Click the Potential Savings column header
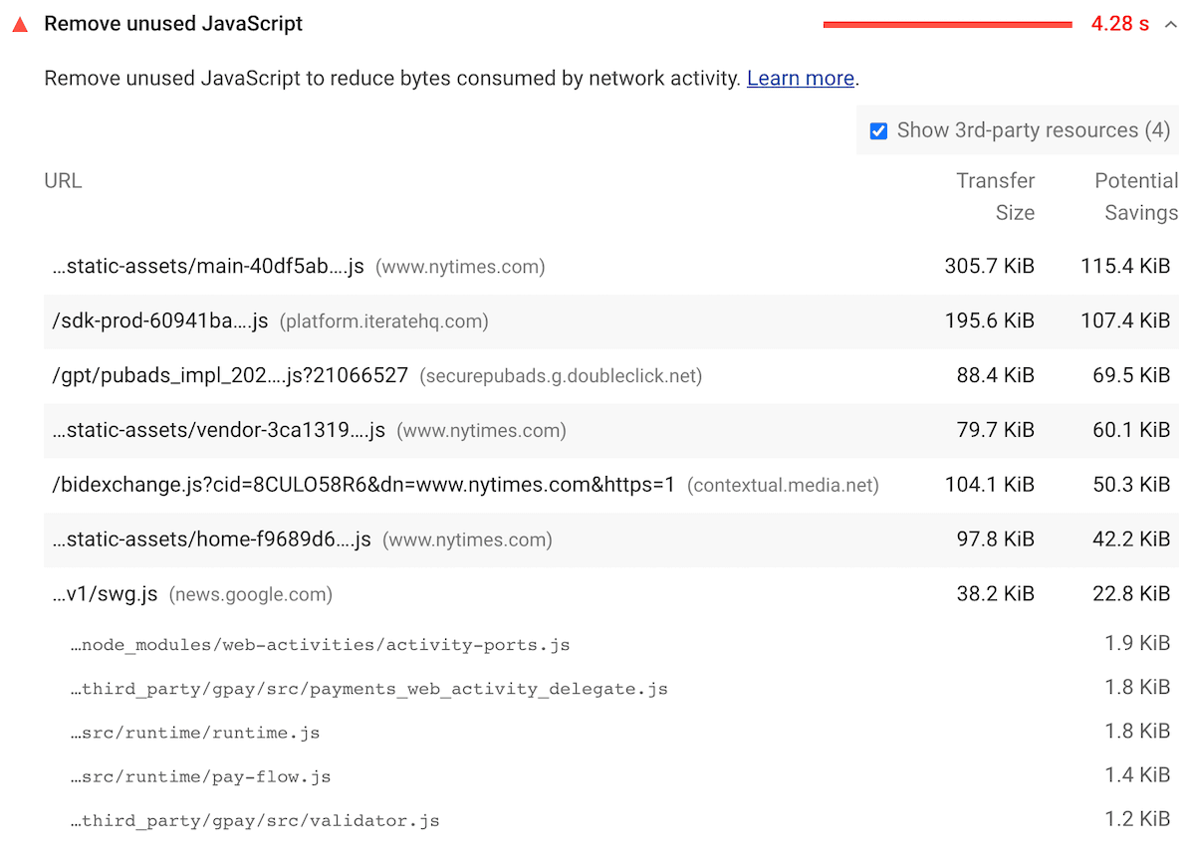The width and height of the screenshot is (1195, 858). pos(1136,196)
